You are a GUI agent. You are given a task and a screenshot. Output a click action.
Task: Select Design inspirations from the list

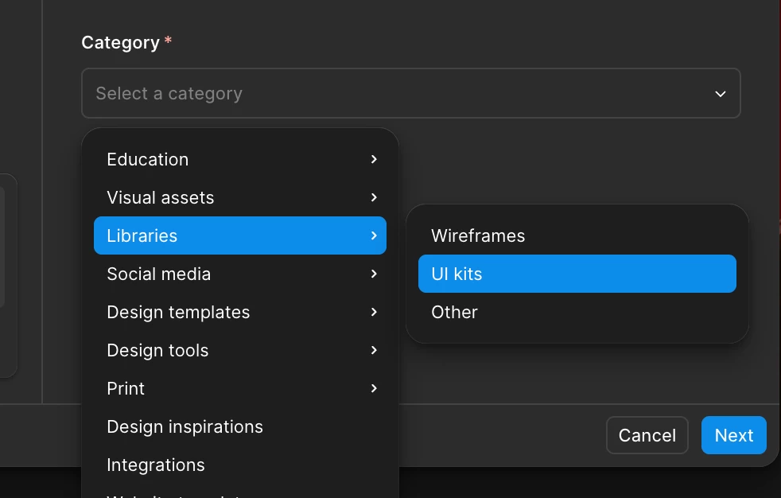(x=185, y=426)
